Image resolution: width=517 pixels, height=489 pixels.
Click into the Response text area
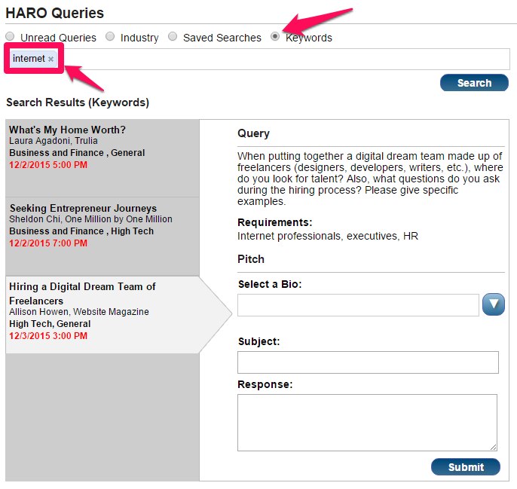click(367, 423)
